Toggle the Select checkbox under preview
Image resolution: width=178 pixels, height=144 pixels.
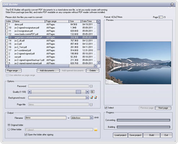tap(106, 108)
